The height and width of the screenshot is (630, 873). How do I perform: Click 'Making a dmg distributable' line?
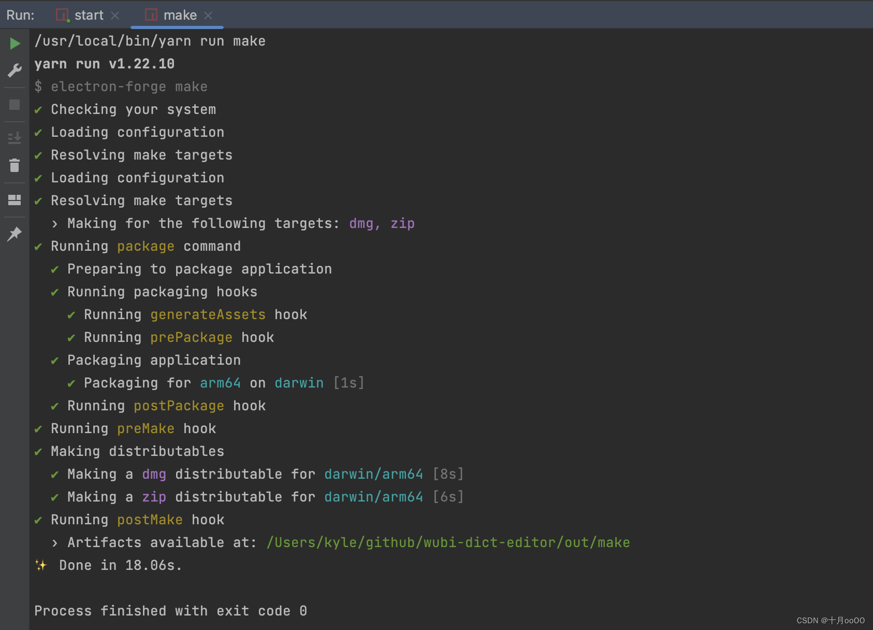coord(257,474)
